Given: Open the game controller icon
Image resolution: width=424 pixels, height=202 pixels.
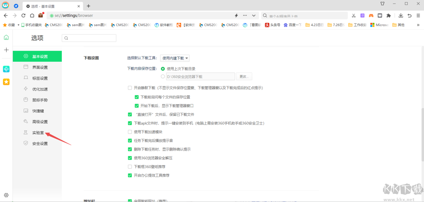Looking at the screenshot, I should click(371, 16).
